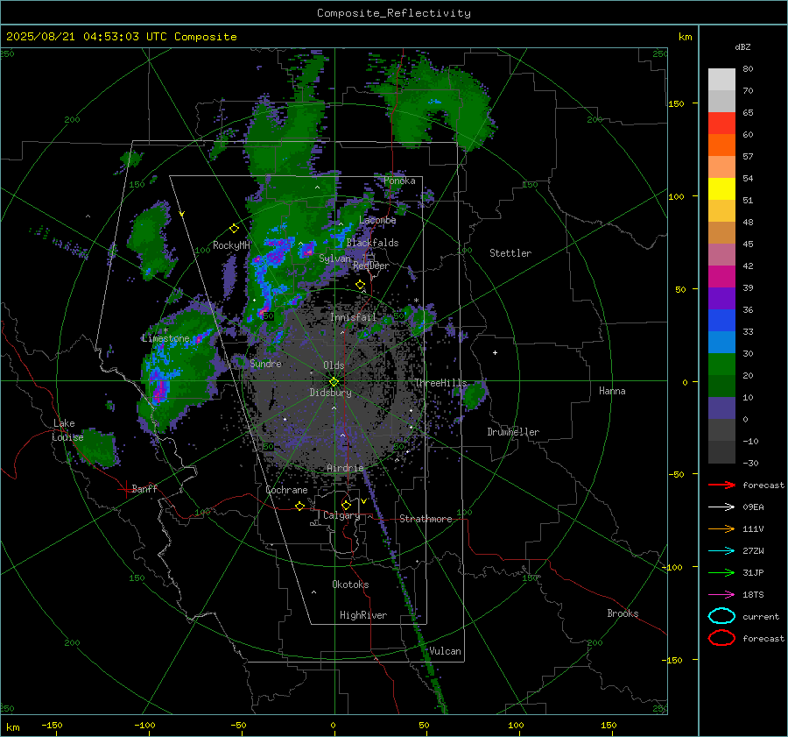Screen dimensions: 788x737
Task: Click the Drumheller label
Action: (x=513, y=432)
